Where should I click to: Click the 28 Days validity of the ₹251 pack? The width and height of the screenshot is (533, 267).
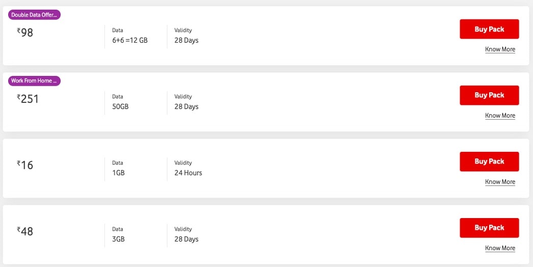[186, 107]
